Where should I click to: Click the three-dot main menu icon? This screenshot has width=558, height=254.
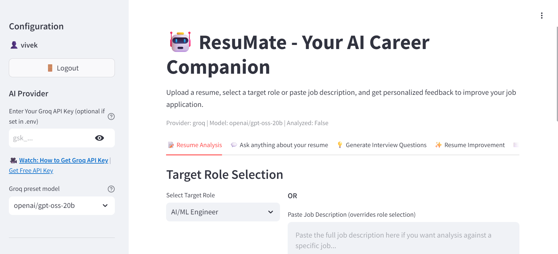(x=542, y=16)
